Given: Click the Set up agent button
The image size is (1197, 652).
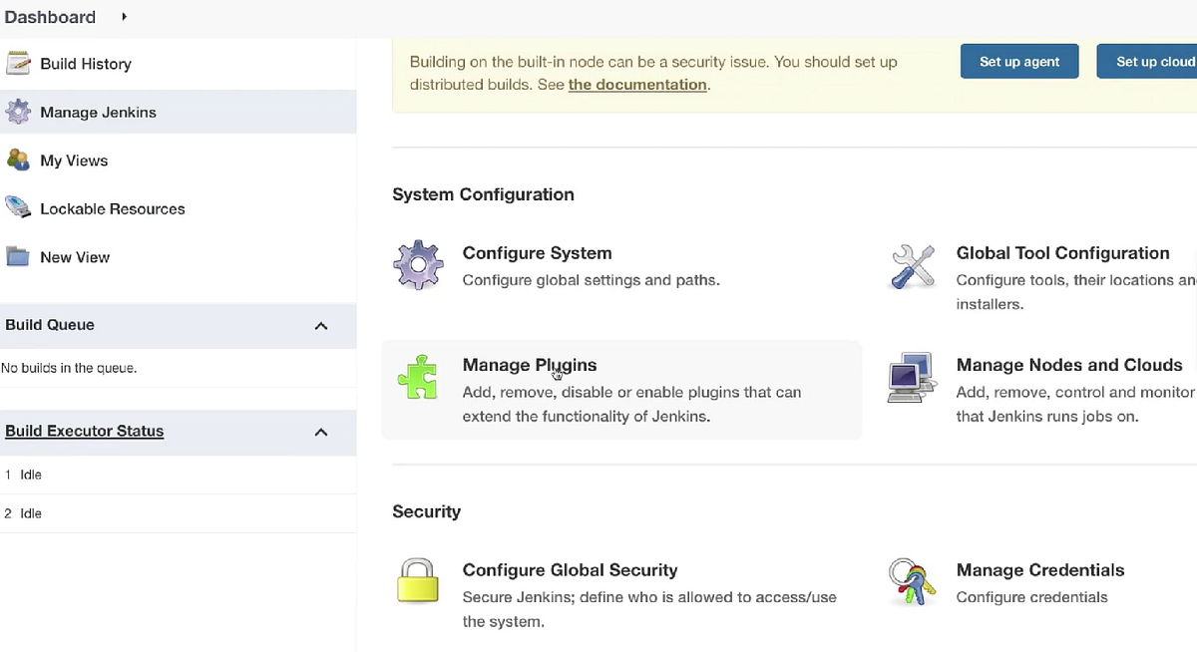Looking at the screenshot, I should tap(1018, 61).
